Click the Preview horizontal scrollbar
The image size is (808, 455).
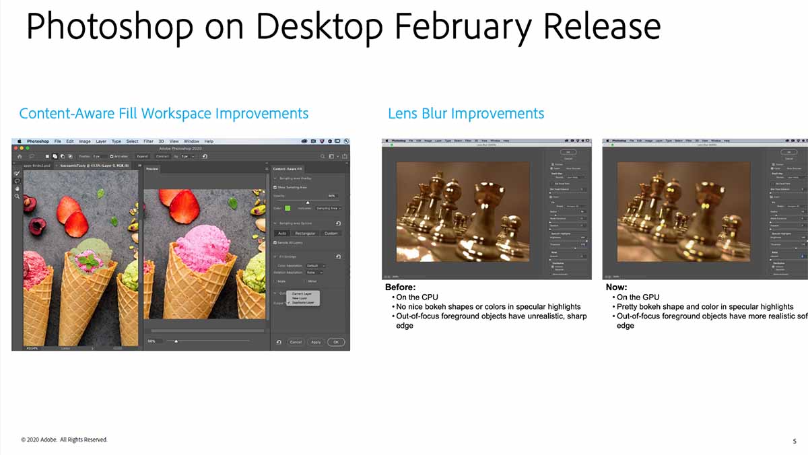coord(208,330)
